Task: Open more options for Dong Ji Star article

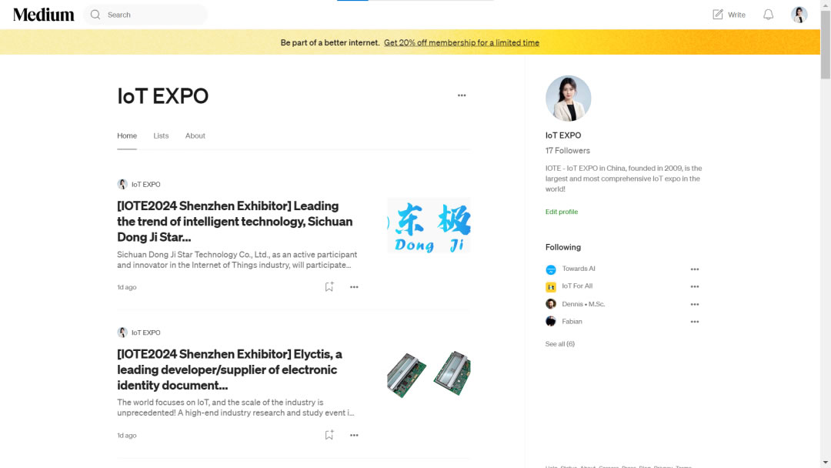Action: (354, 287)
